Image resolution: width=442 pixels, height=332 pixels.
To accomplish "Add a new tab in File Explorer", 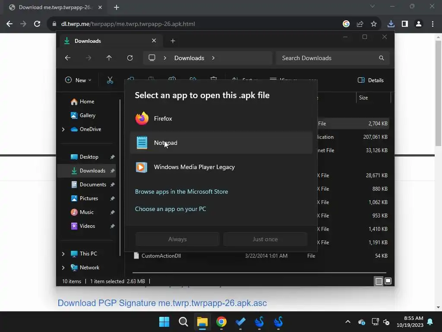I will click(173, 41).
